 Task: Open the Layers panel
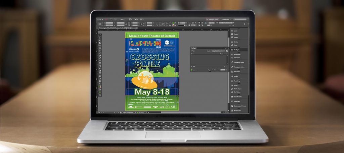point(235,37)
